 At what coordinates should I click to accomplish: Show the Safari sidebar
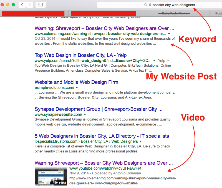[x=41, y=5]
